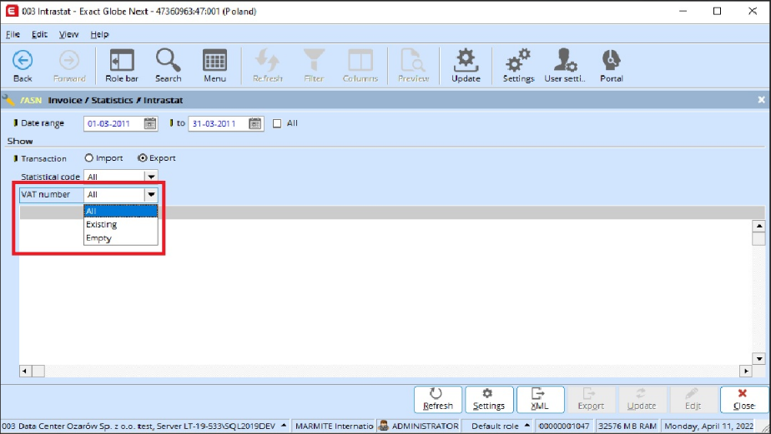Screen dimensions: 771x434
Task: Click the bottom Update button
Action: click(642, 399)
